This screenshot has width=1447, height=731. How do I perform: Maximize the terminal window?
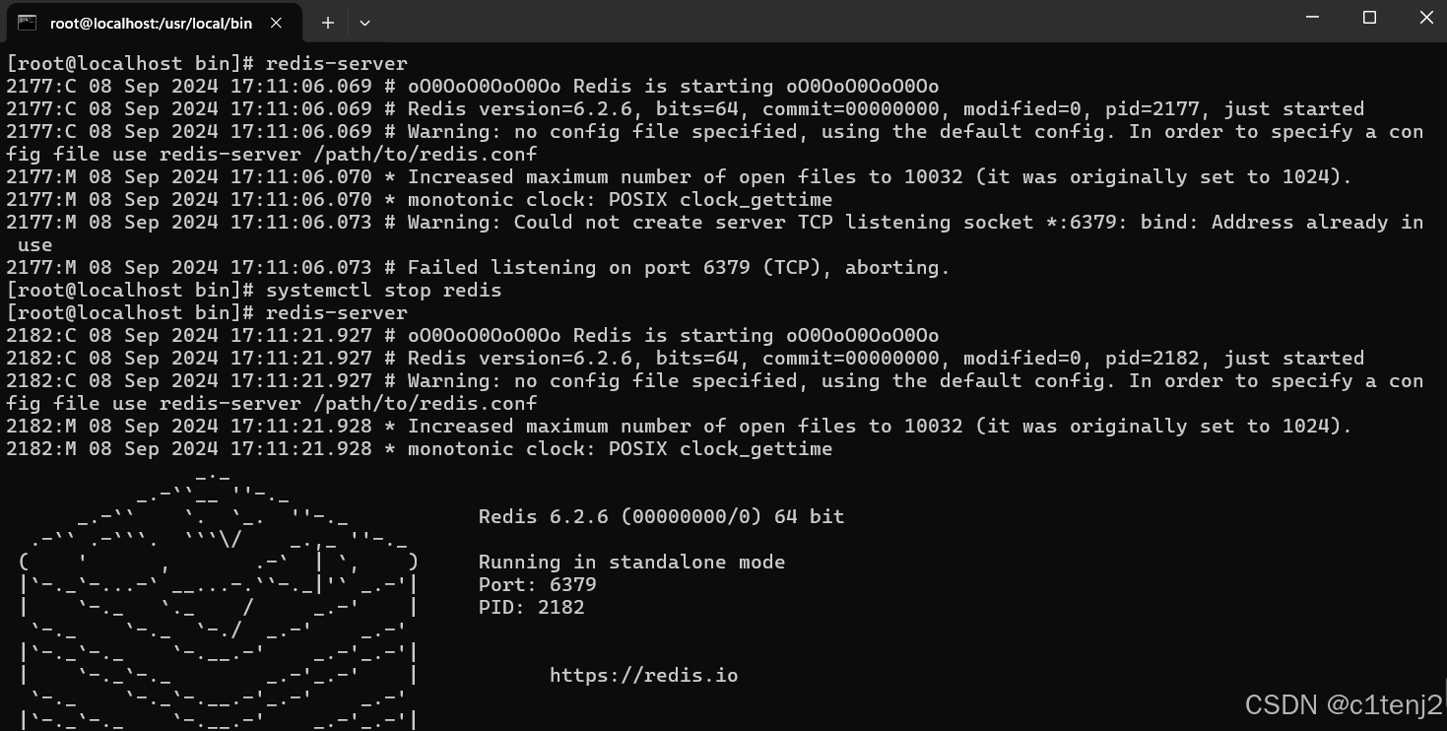click(1369, 18)
